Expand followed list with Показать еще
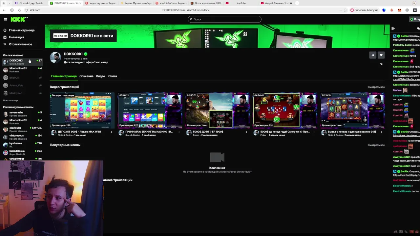Screen dimensions: 420x236 click(x=10, y=100)
